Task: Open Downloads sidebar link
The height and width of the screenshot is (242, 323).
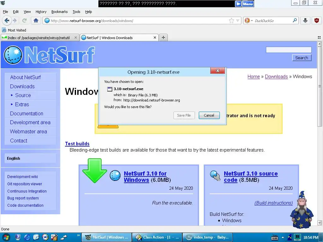Action: pyautogui.click(x=22, y=86)
